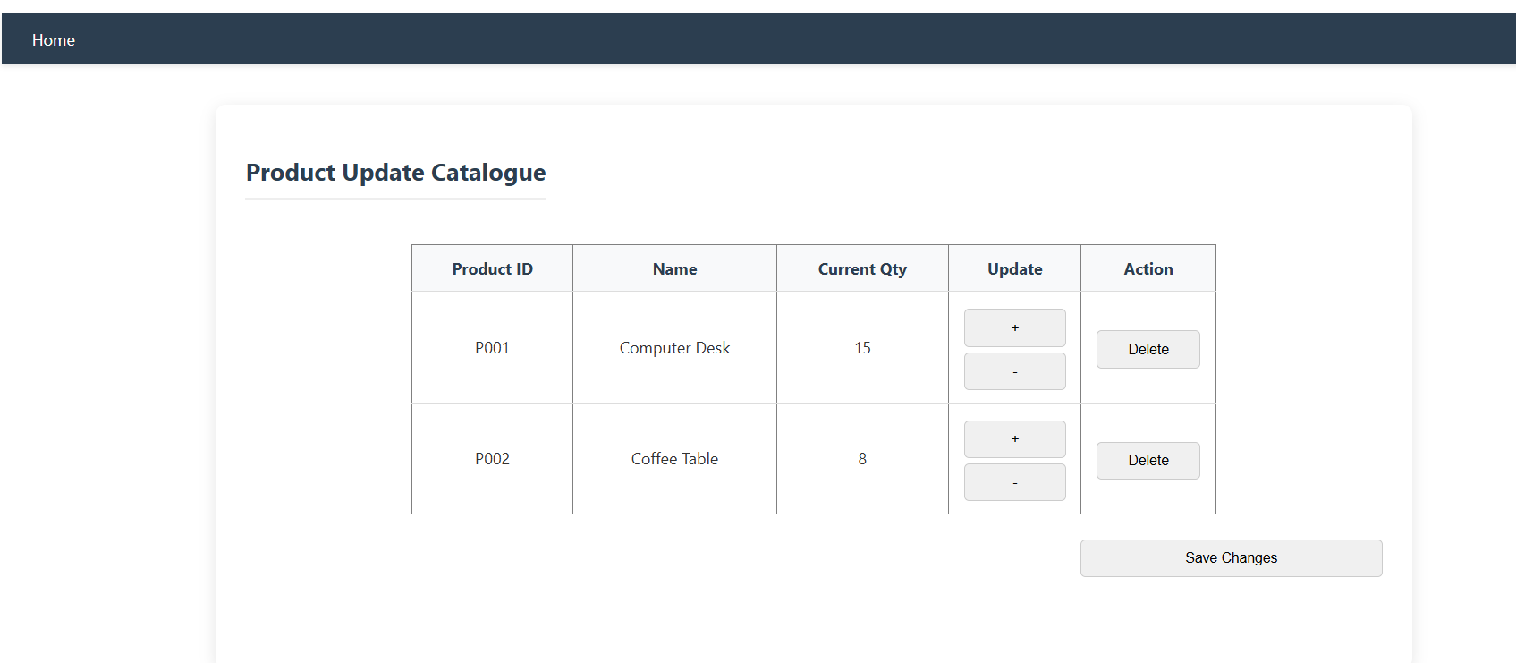Image resolution: width=1516 pixels, height=663 pixels.
Task: Click the Action column header
Action: (1148, 269)
